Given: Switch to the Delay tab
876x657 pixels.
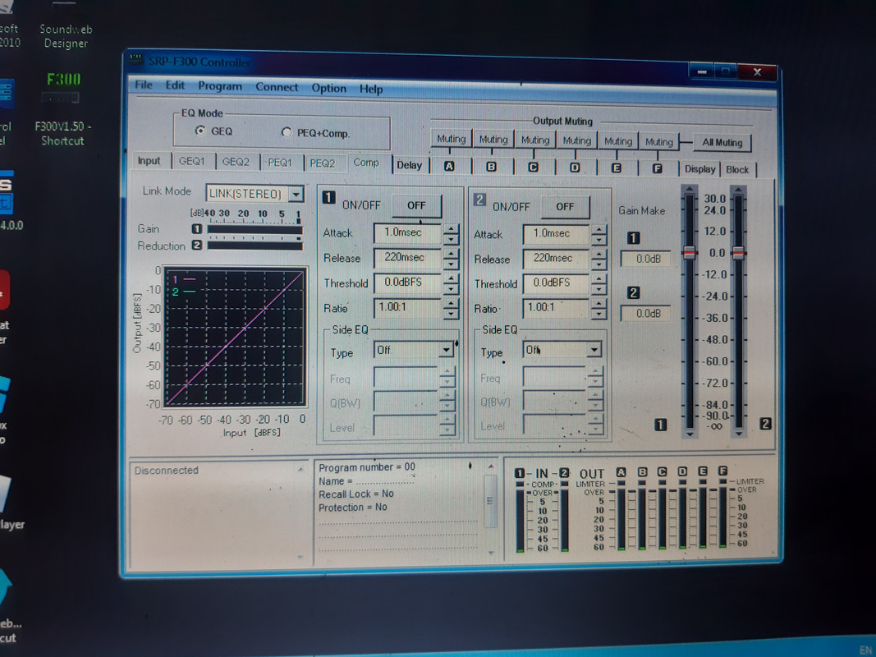Looking at the screenshot, I should [410, 165].
